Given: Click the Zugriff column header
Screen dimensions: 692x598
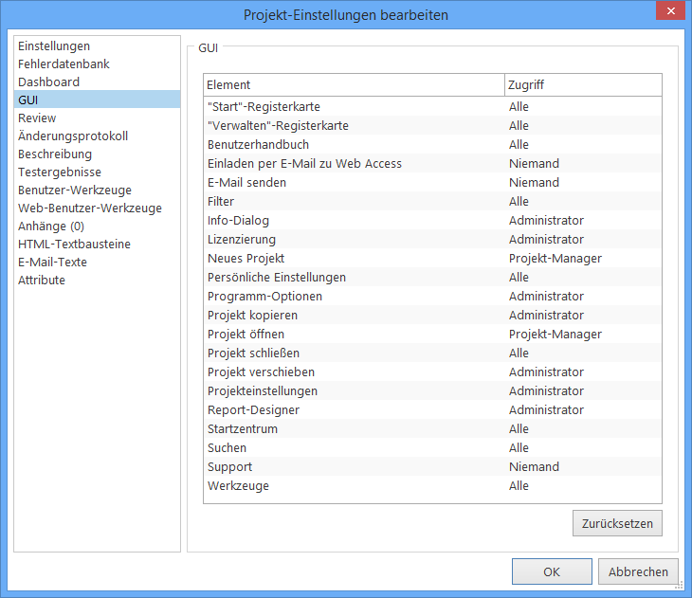Looking at the screenshot, I should click(x=583, y=84).
